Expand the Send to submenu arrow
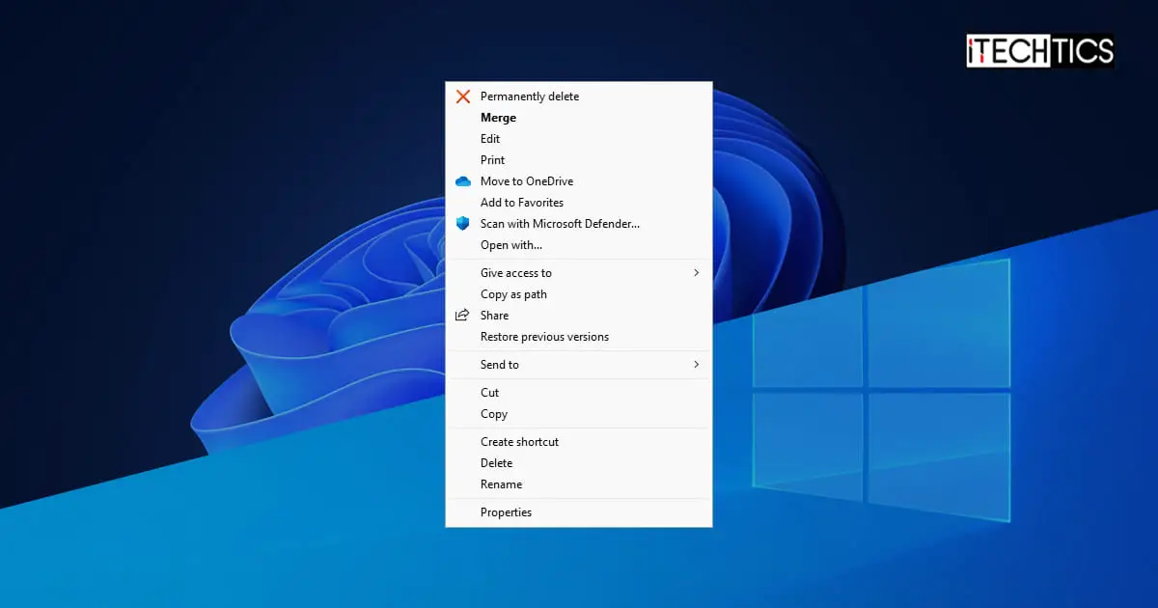The width and height of the screenshot is (1158, 608). coord(696,365)
